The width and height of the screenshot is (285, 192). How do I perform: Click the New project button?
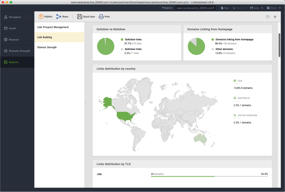click(x=225, y=8)
